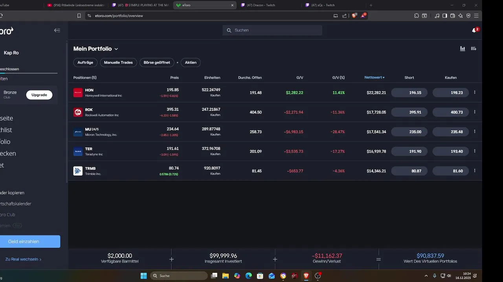The height and width of the screenshot is (282, 503).
Task: Bookmark this page via the bookmark icon
Action: click(79, 16)
